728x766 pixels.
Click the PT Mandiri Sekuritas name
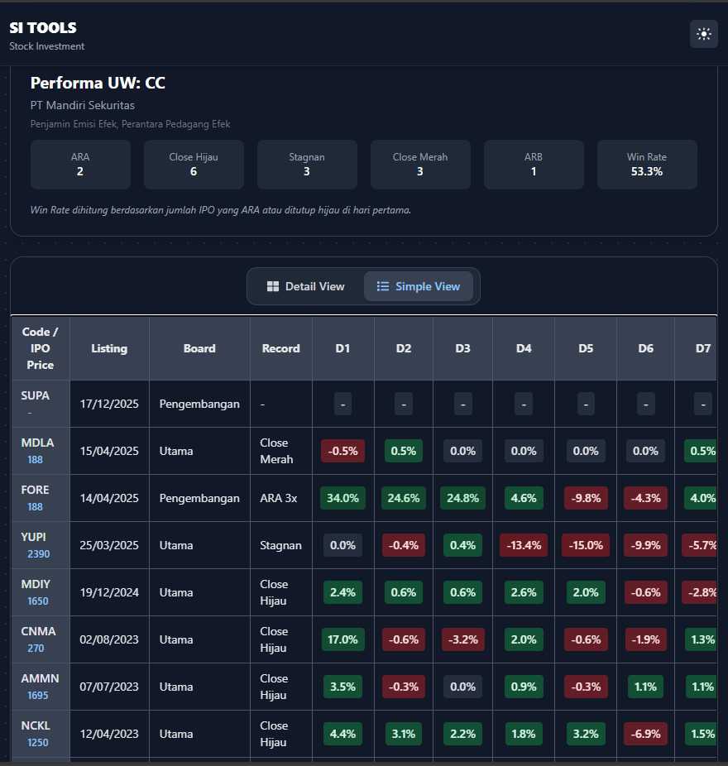click(x=83, y=105)
